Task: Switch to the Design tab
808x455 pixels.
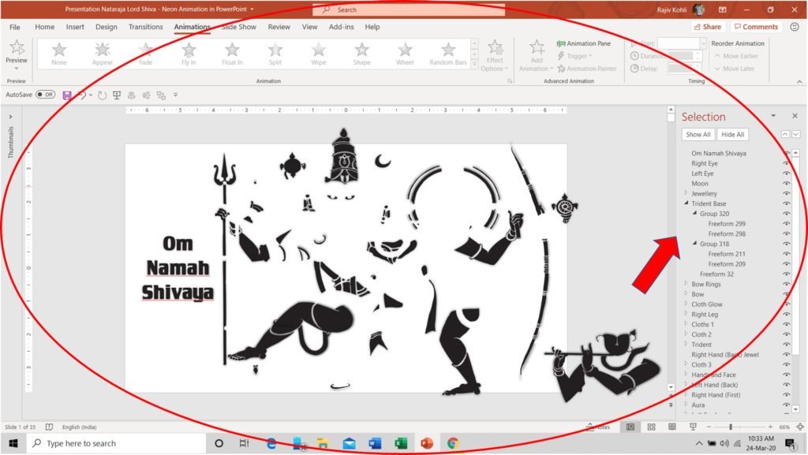Action: pyautogui.click(x=107, y=27)
